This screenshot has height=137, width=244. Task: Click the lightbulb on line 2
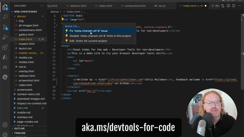[x=63, y=19]
